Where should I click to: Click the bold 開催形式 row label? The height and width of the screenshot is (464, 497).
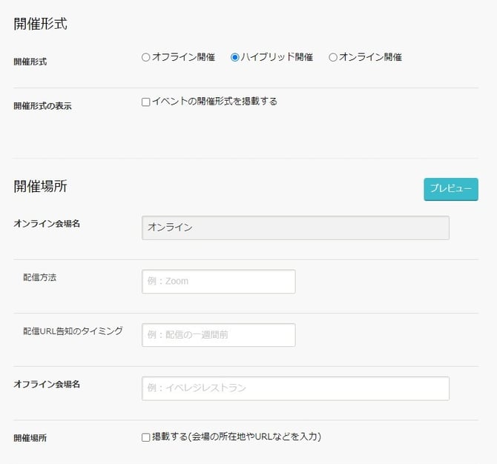30,62
